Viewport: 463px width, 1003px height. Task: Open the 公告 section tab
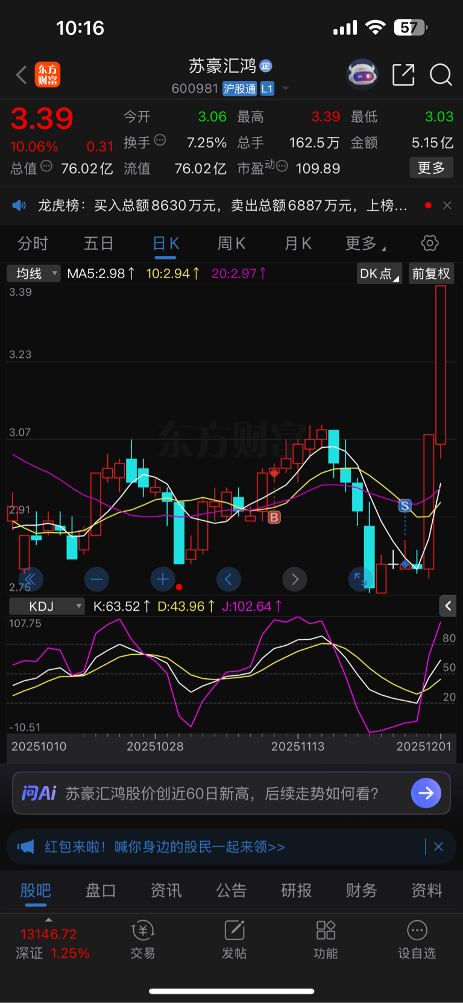pos(231,890)
